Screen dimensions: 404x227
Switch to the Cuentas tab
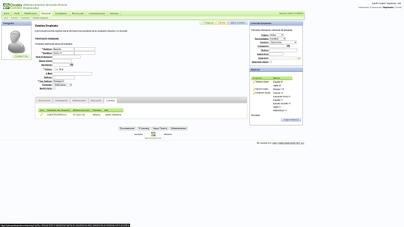[x=110, y=101]
